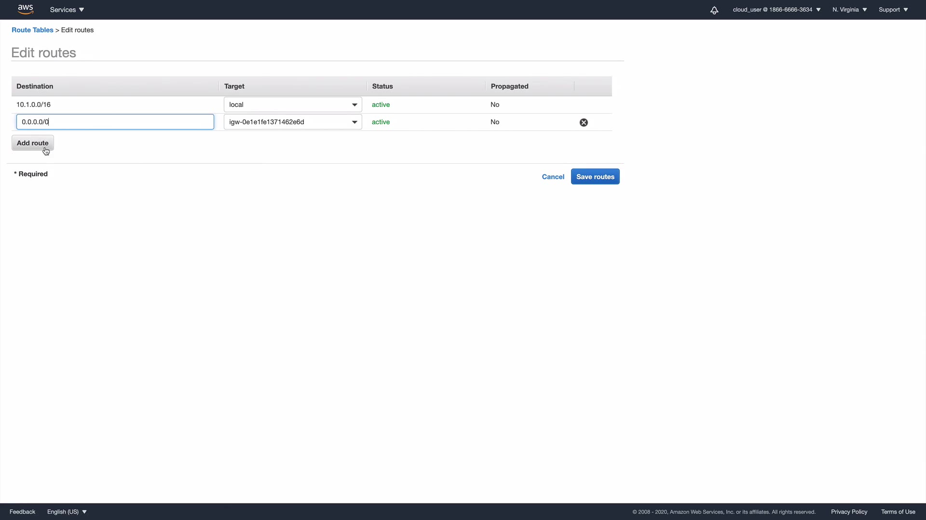Open the notifications bell icon
This screenshot has height=520, width=926.
[x=714, y=10]
